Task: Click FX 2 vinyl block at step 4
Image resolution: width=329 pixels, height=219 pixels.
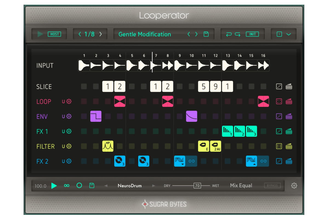Action: [x=120, y=161]
